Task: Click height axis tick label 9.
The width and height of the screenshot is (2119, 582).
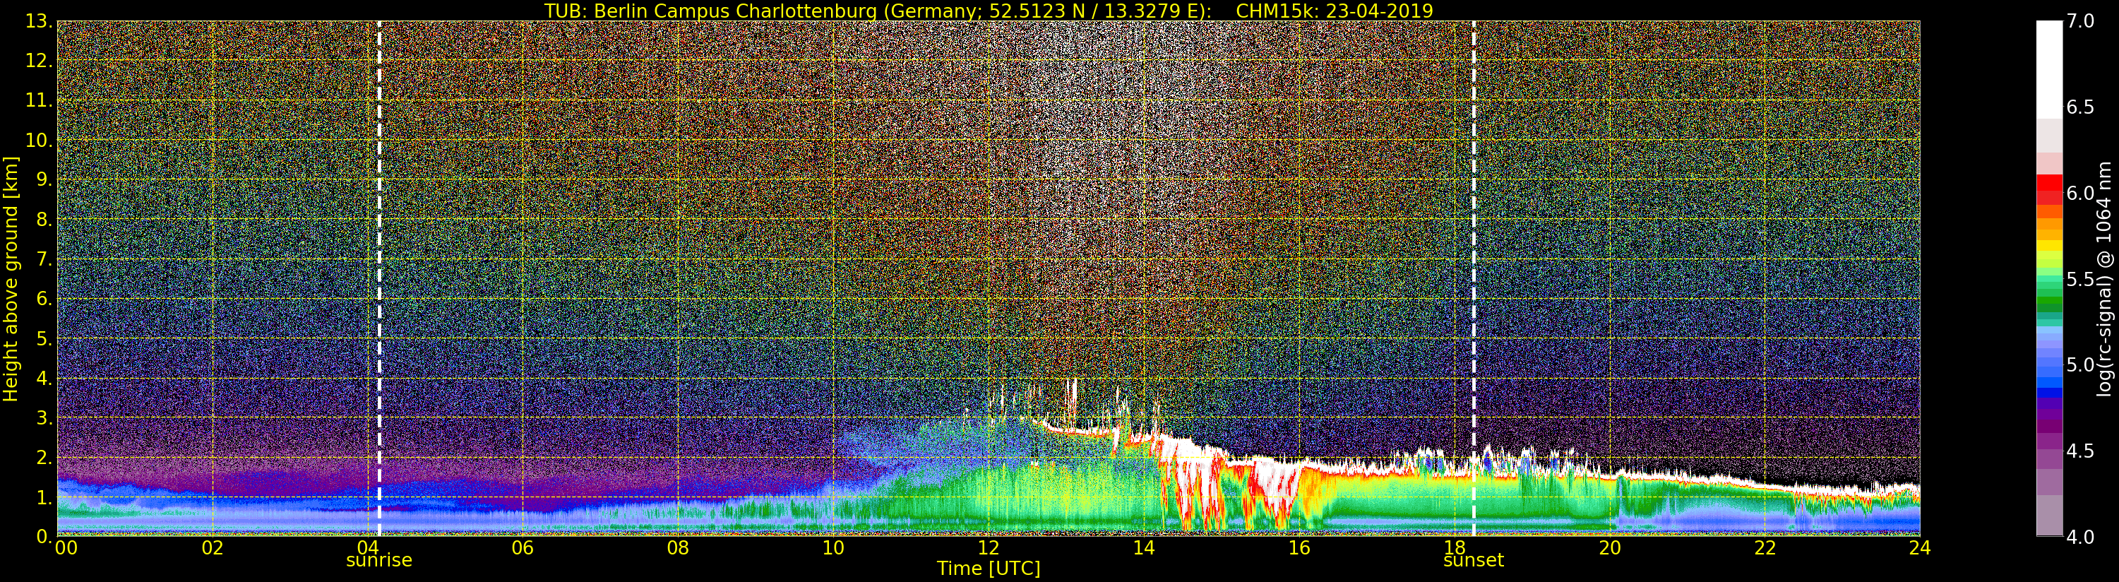Action: coord(44,180)
